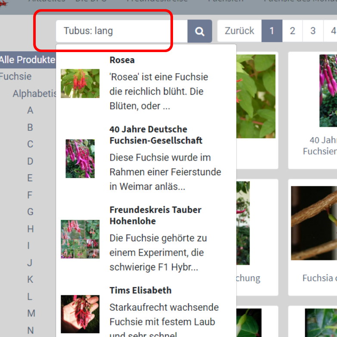Filter by letter E in sidebar
This screenshot has height=337, width=337.
coord(30,178)
